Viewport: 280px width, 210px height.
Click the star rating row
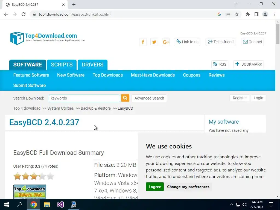(x=34, y=176)
